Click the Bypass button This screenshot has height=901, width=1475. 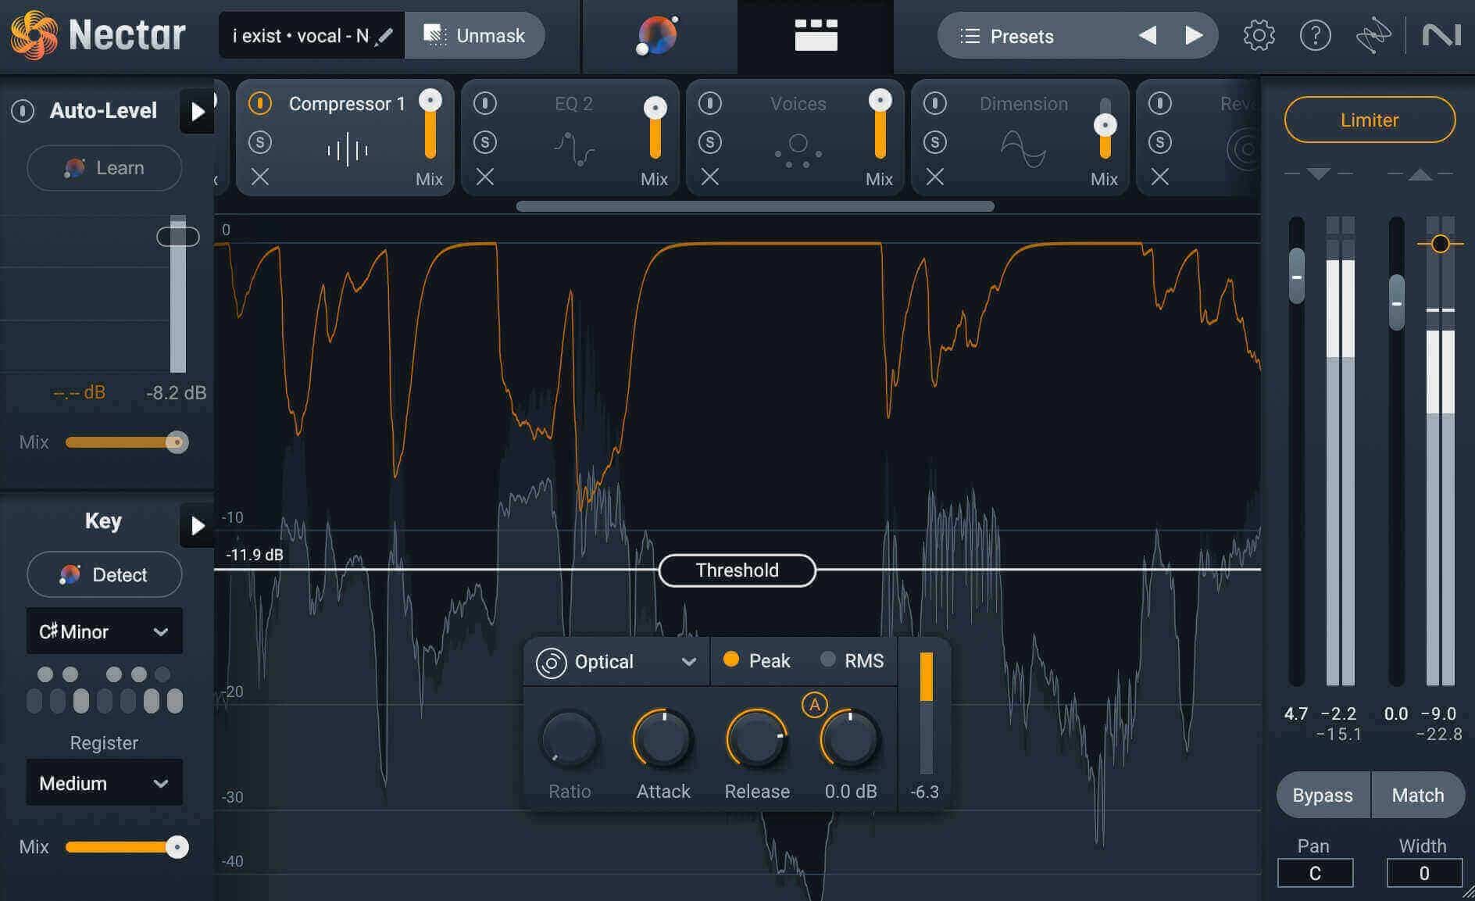pos(1323,796)
